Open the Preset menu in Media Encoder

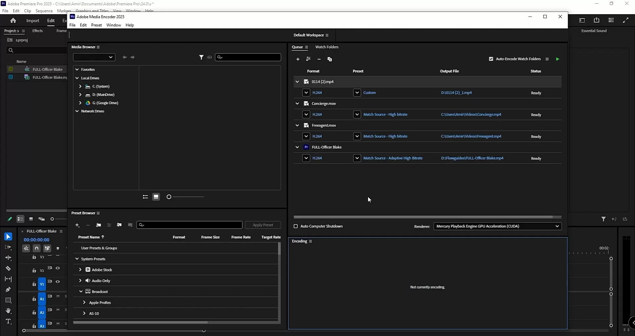point(97,25)
